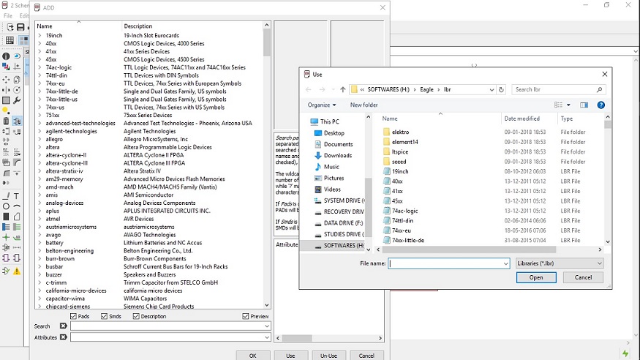This screenshot has width=640, height=360.
Task: Select the Info tool in schematic toolbar
Action: [6, 56]
